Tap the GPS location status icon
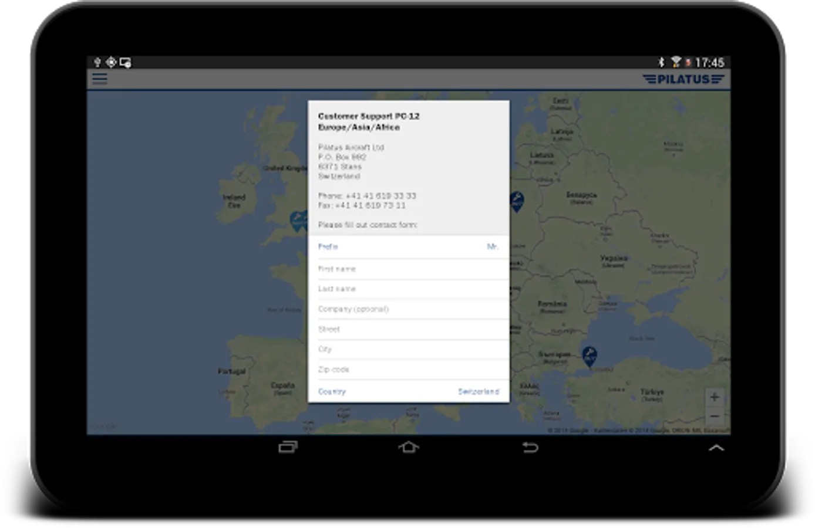This screenshot has height=528, width=815. [x=111, y=62]
